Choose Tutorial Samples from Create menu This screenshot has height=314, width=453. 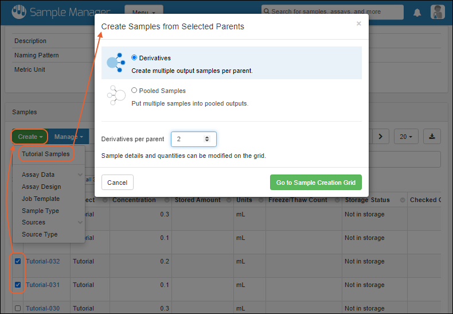[x=46, y=154]
